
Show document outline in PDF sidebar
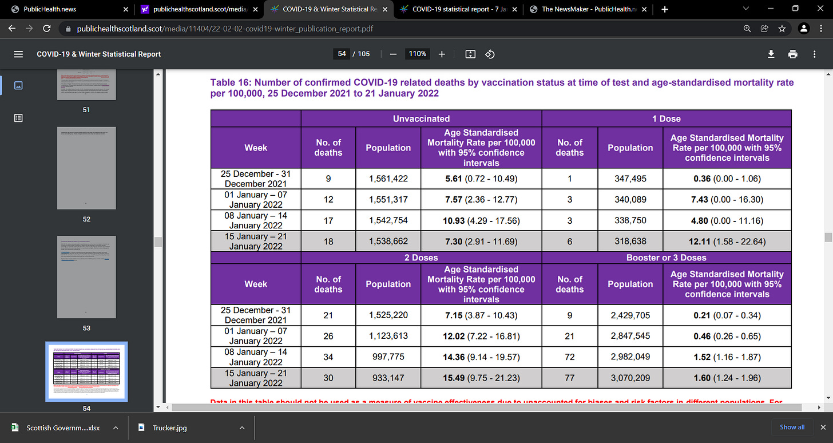click(x=18, y=118)
